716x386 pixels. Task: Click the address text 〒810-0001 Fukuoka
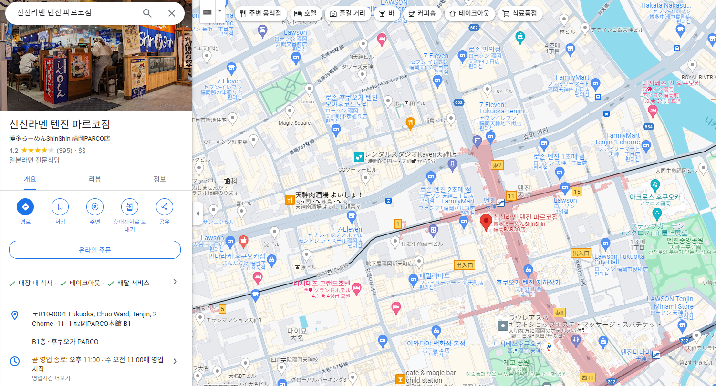point(94,319)
